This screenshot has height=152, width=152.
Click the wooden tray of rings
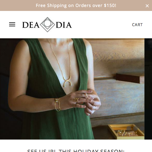tap(126, 132)
